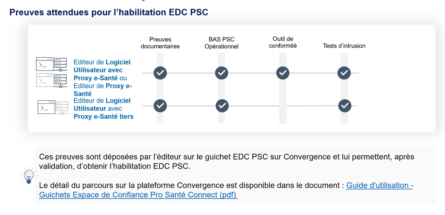Click the paragraph starting Ces preuves sont déposées
This screenshot has height=215, width=445.
point(226,161)
